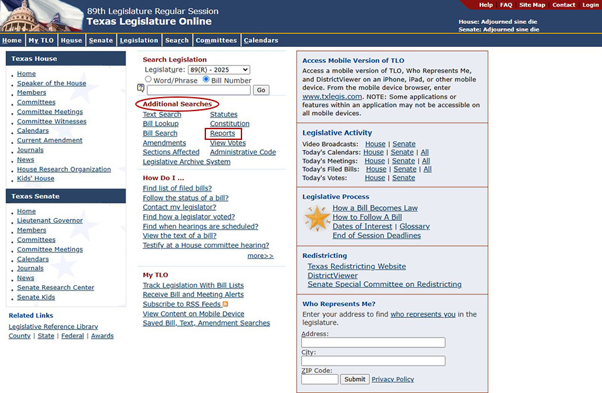Open the Committee Witnesses link
Image resolution: width=602 pixels, height=393 pixels.
pyautogui.click(x=52, y=121)
